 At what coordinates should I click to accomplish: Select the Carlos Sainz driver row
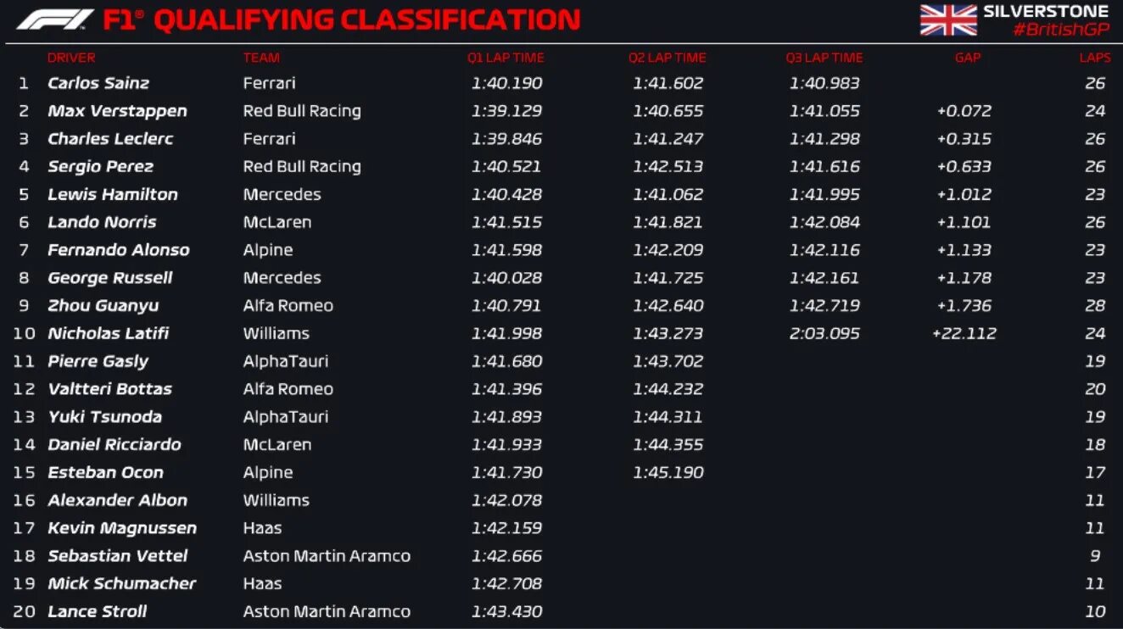[561, 83]
